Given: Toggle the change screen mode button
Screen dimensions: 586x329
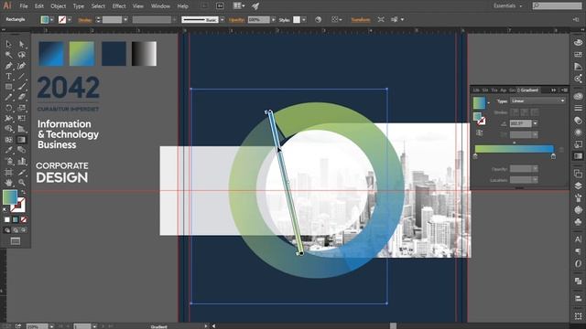Looking at the screenshot, I should pos(16,241).
